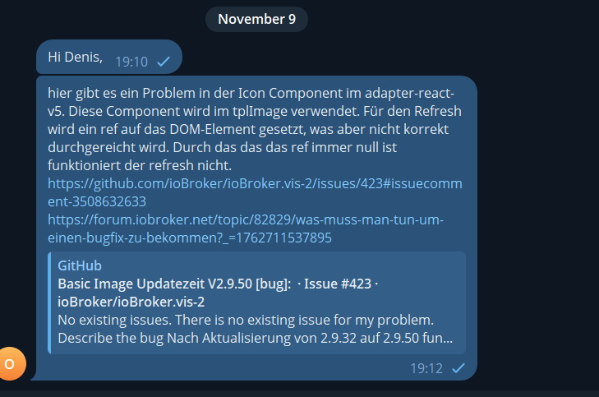This screenshot has height=397, width=599.
Task: Click the orange "O" sender avatar
Action: (9, 363)
